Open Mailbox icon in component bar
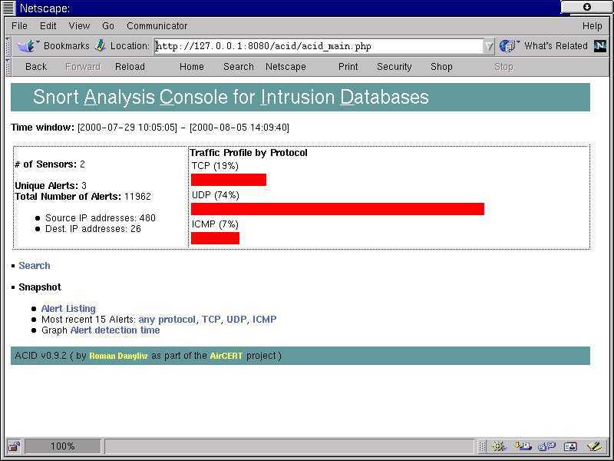 coord(523,446)
